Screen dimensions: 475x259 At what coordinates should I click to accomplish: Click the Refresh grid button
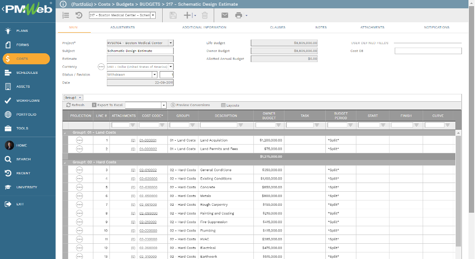coord(75,105)
